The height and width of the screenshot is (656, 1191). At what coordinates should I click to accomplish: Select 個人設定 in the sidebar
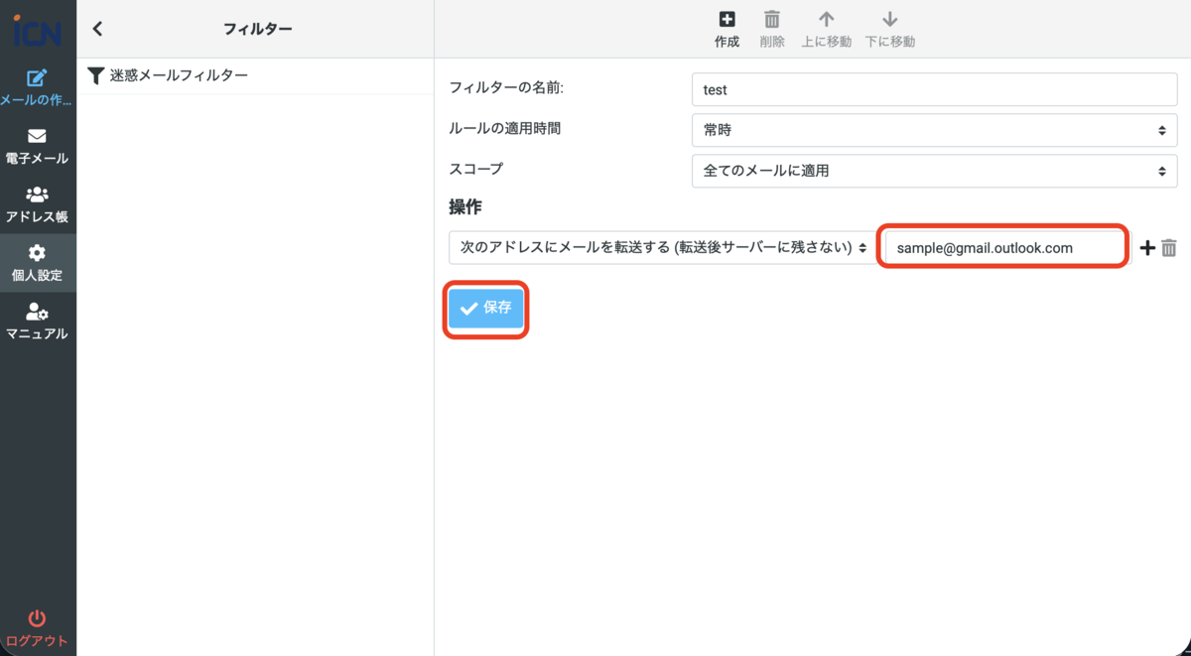coord(38,260)
